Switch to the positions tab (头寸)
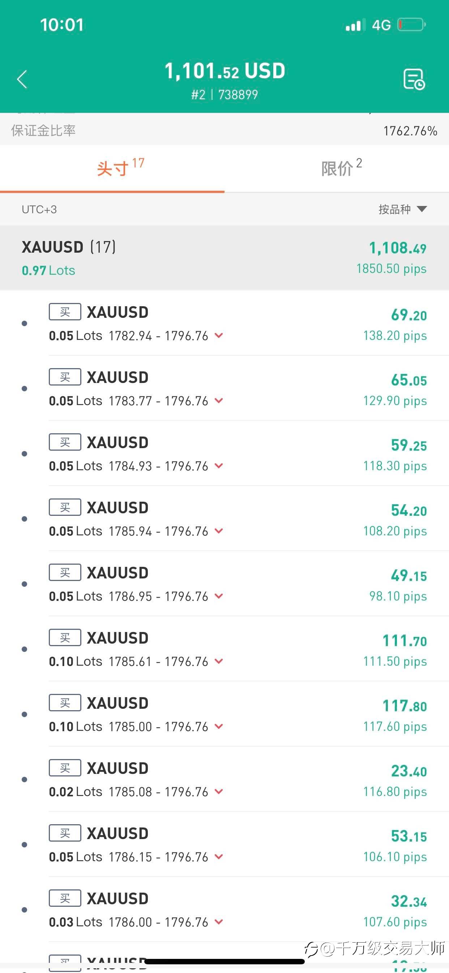 120,168
